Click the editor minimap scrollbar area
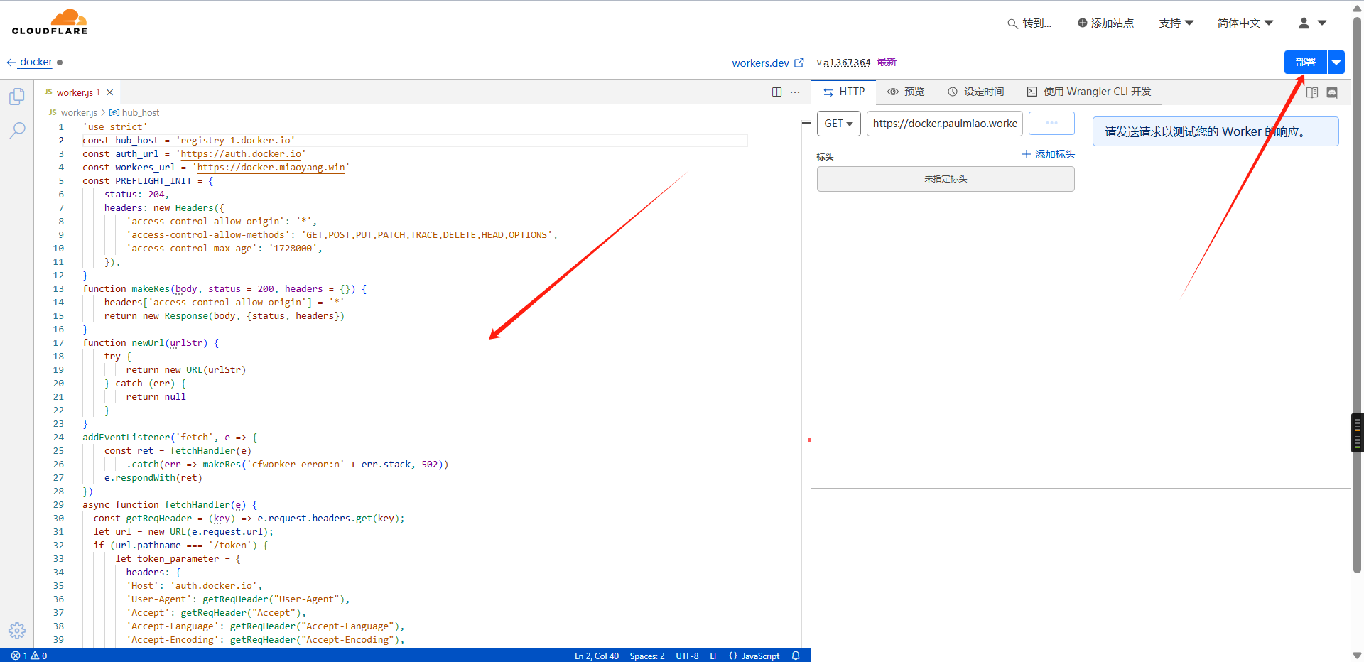1364x662 pixels. (x=806, y=384)
